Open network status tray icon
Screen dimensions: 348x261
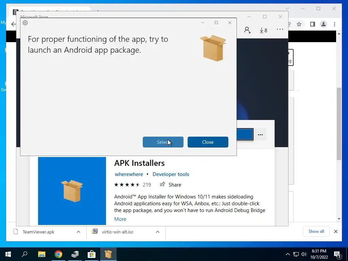[x=296, y=254]
